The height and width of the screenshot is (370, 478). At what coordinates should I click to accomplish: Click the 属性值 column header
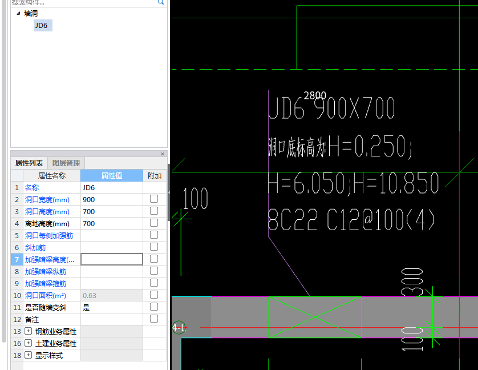[x=112, y=175]
